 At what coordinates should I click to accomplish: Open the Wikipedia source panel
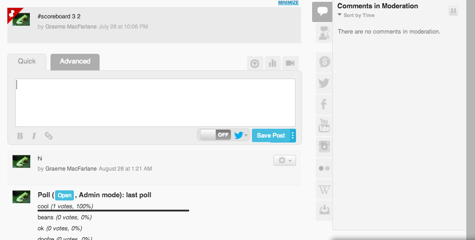coord(324,189)
